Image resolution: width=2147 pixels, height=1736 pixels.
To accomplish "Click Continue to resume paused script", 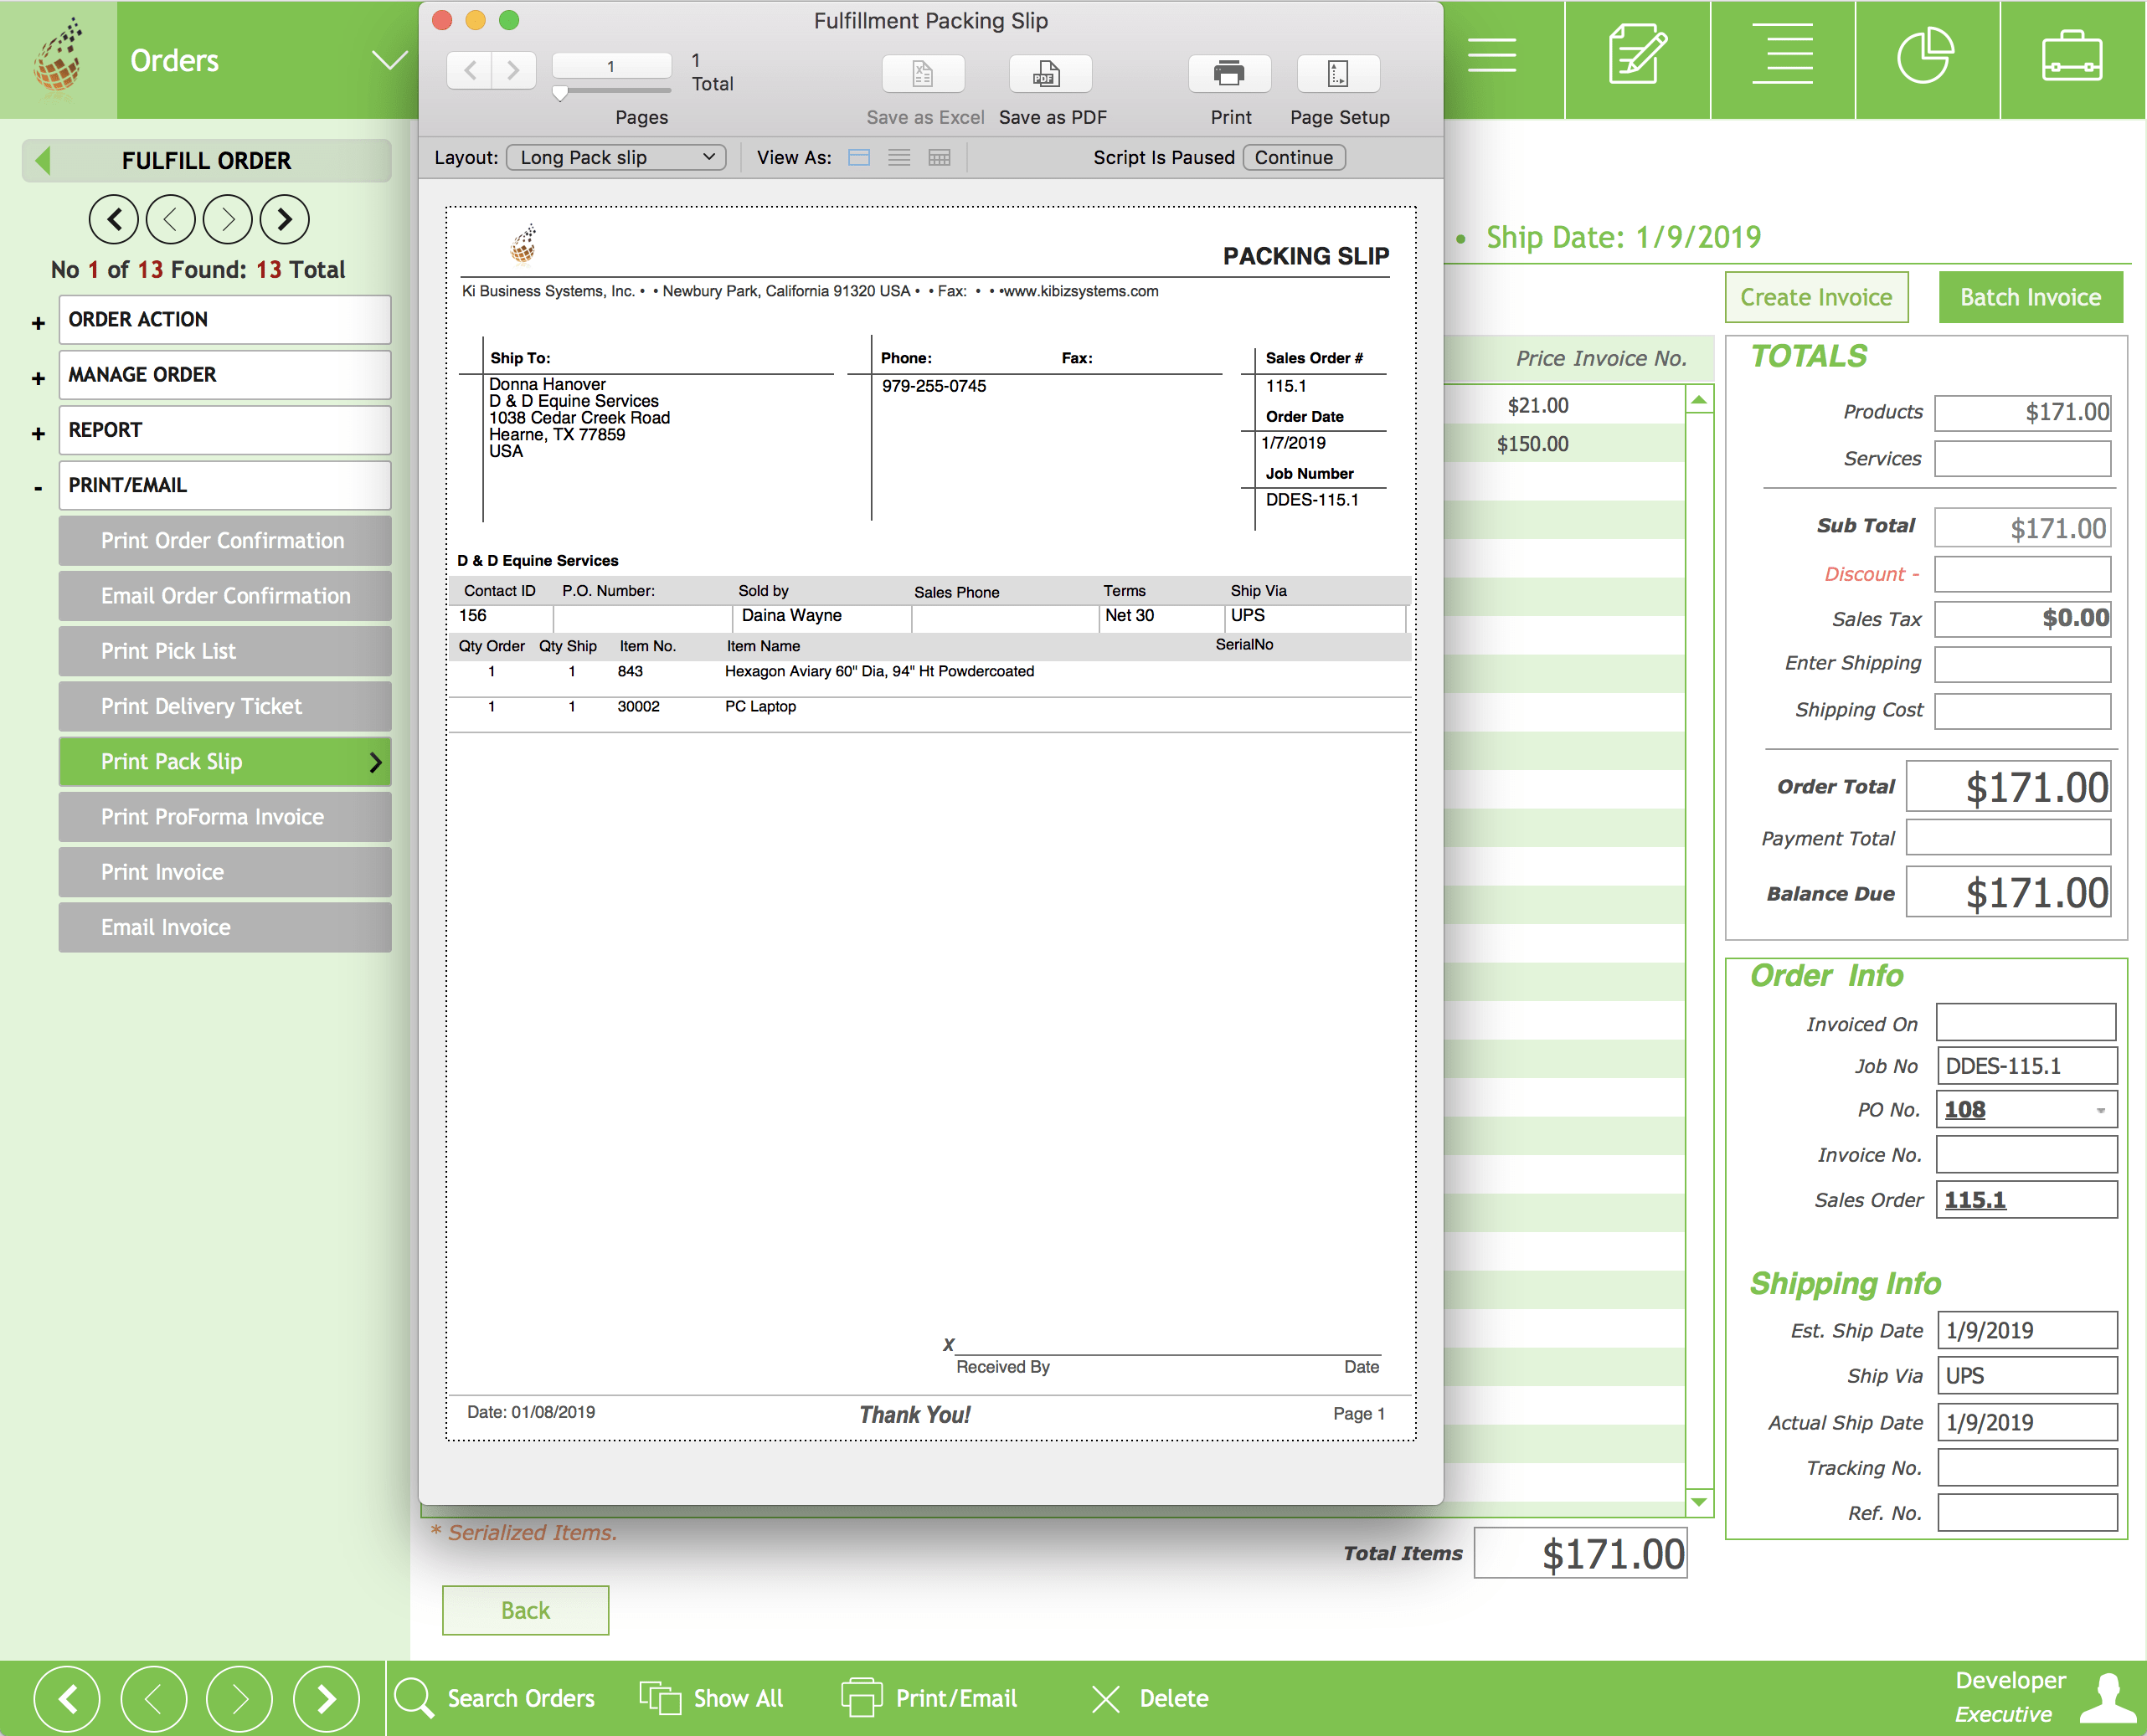I will 1293,157.
